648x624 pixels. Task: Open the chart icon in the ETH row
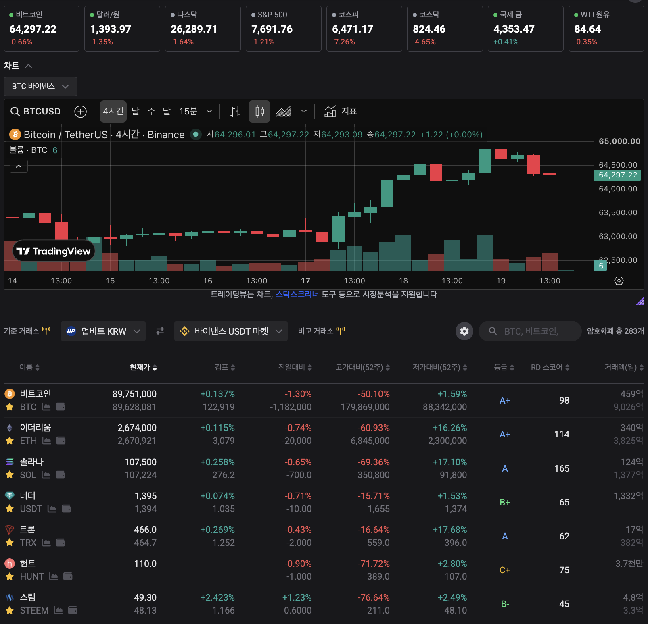(47, 441)
